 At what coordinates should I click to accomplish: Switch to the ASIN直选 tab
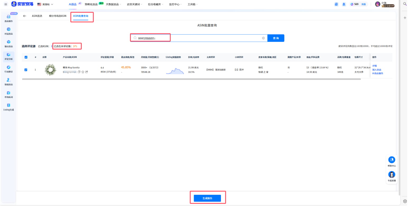[37, 16]
